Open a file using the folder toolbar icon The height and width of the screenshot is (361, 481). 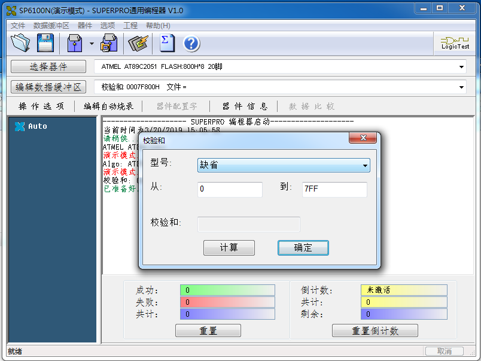pyautogui.click(x=20, y=43)
